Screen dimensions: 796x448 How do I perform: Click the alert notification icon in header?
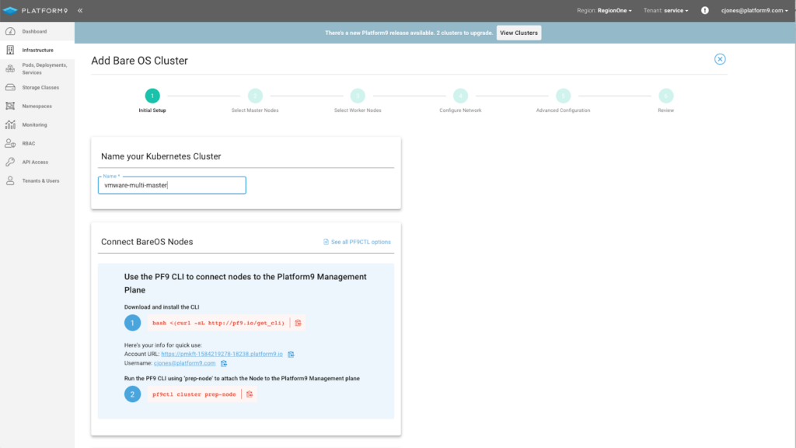(704, 10)
